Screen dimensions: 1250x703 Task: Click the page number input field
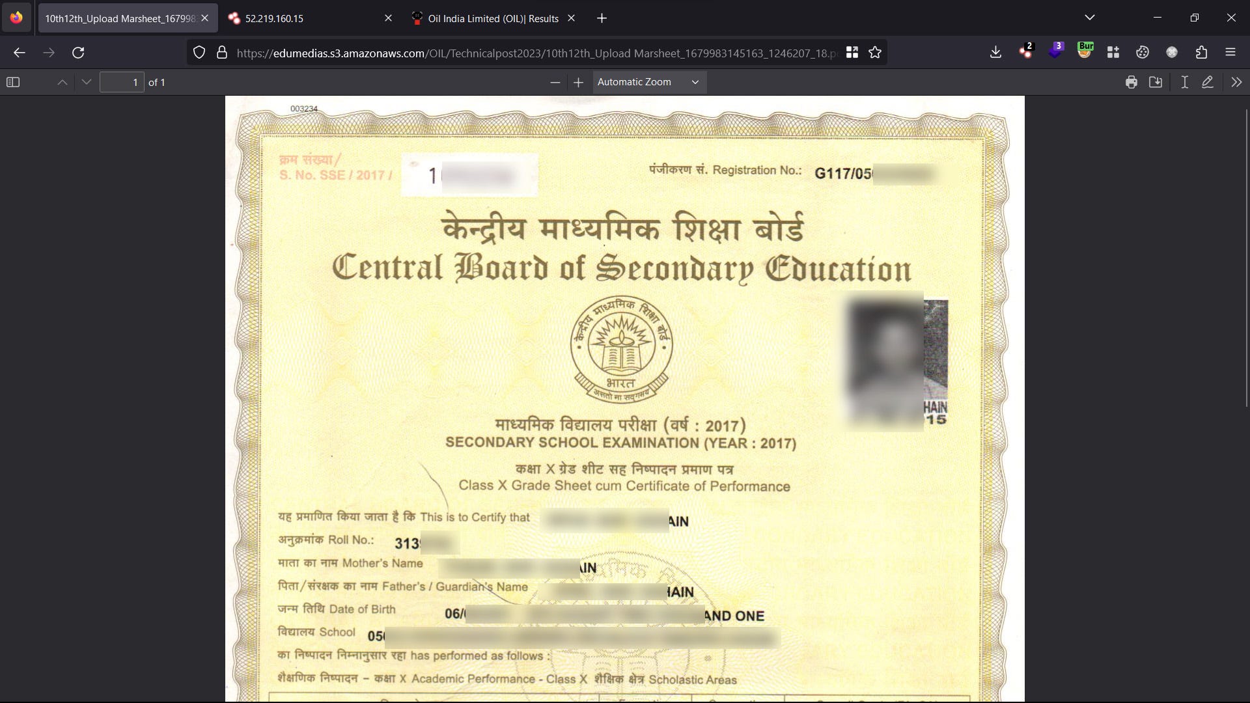(x=122, y=82)
